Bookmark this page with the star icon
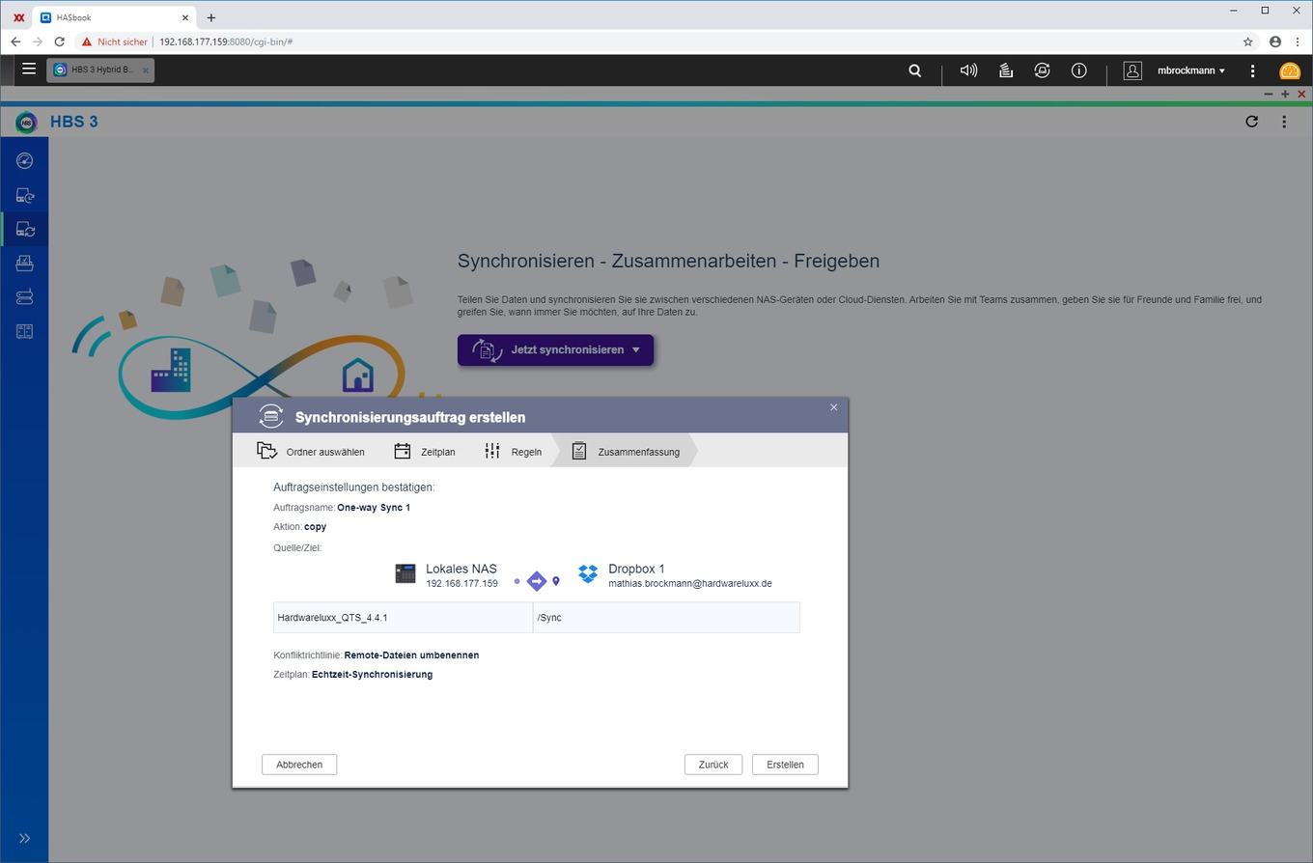1313x863 pixels. (x=1247, y=42)
